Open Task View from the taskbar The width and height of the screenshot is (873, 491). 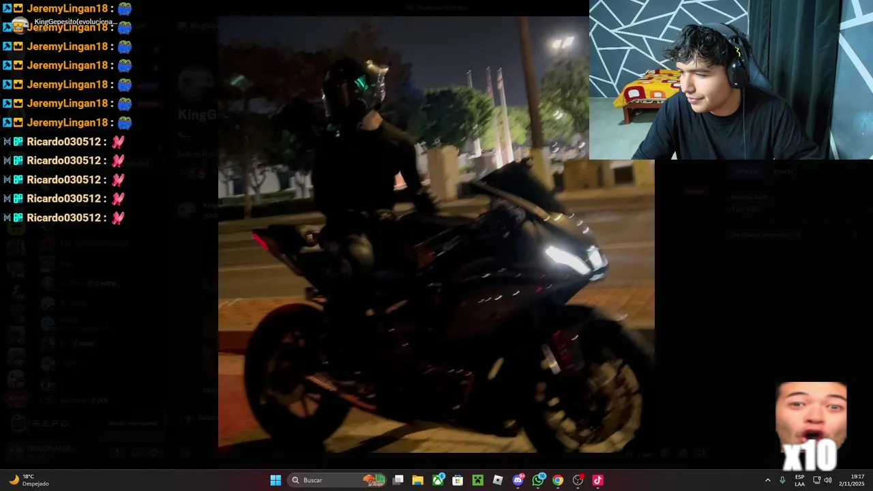pos(398,480)
